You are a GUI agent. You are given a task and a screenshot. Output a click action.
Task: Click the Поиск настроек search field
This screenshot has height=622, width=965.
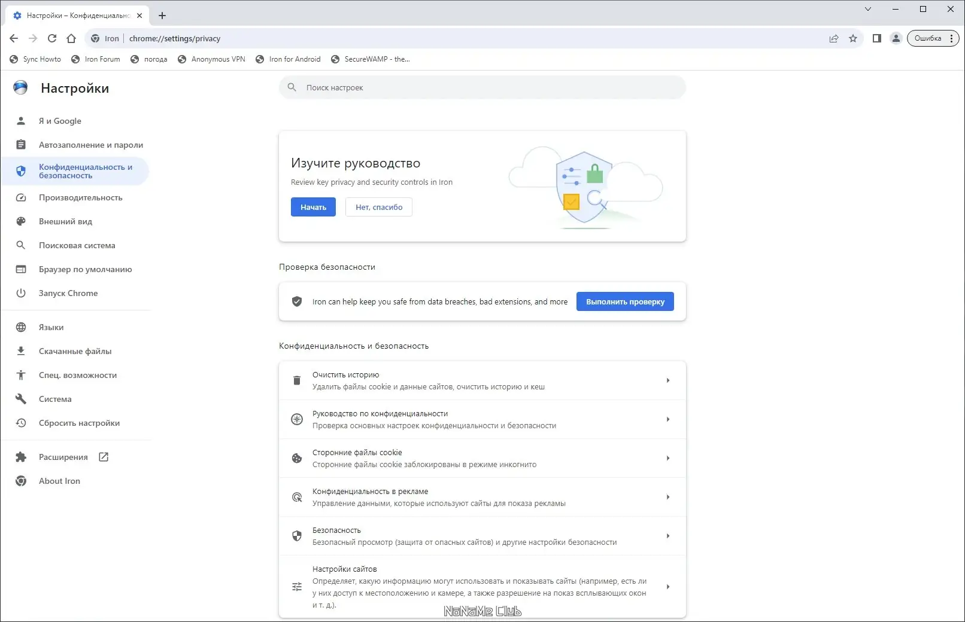pos(482,87)
